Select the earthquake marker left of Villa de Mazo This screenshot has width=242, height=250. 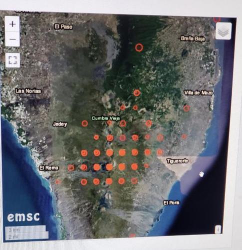[137, 93]
